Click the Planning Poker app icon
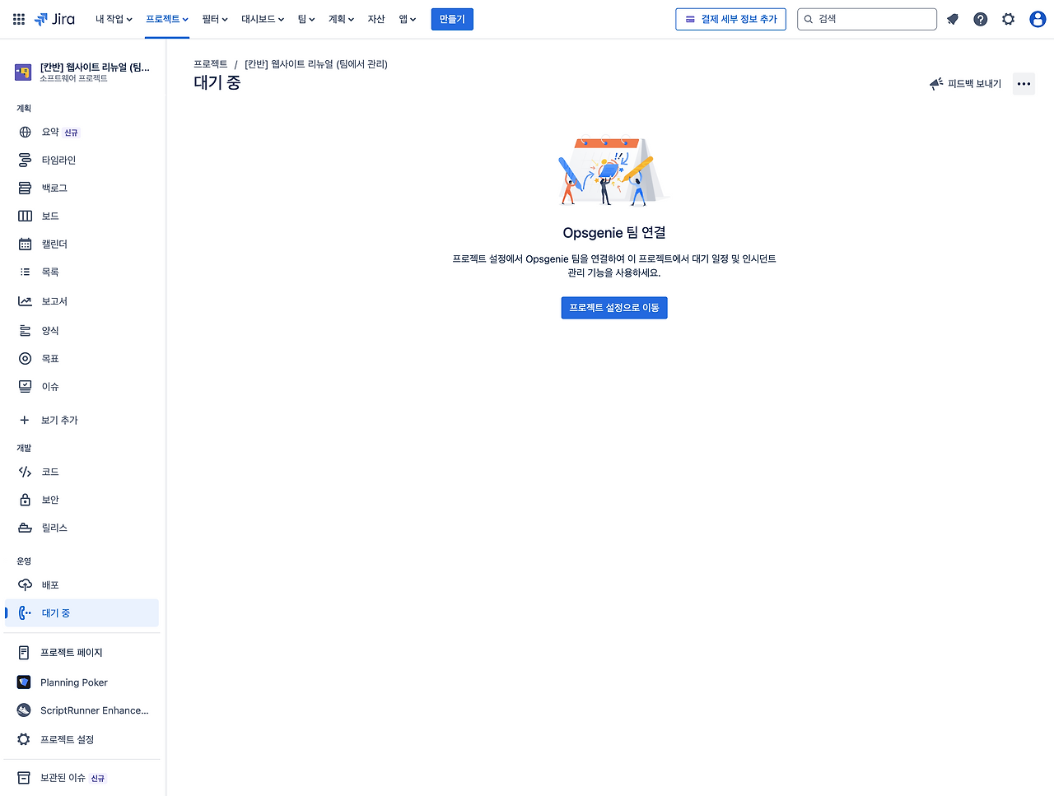The height and width of the screenshot is (796, 1054). [x=24, y=682]
